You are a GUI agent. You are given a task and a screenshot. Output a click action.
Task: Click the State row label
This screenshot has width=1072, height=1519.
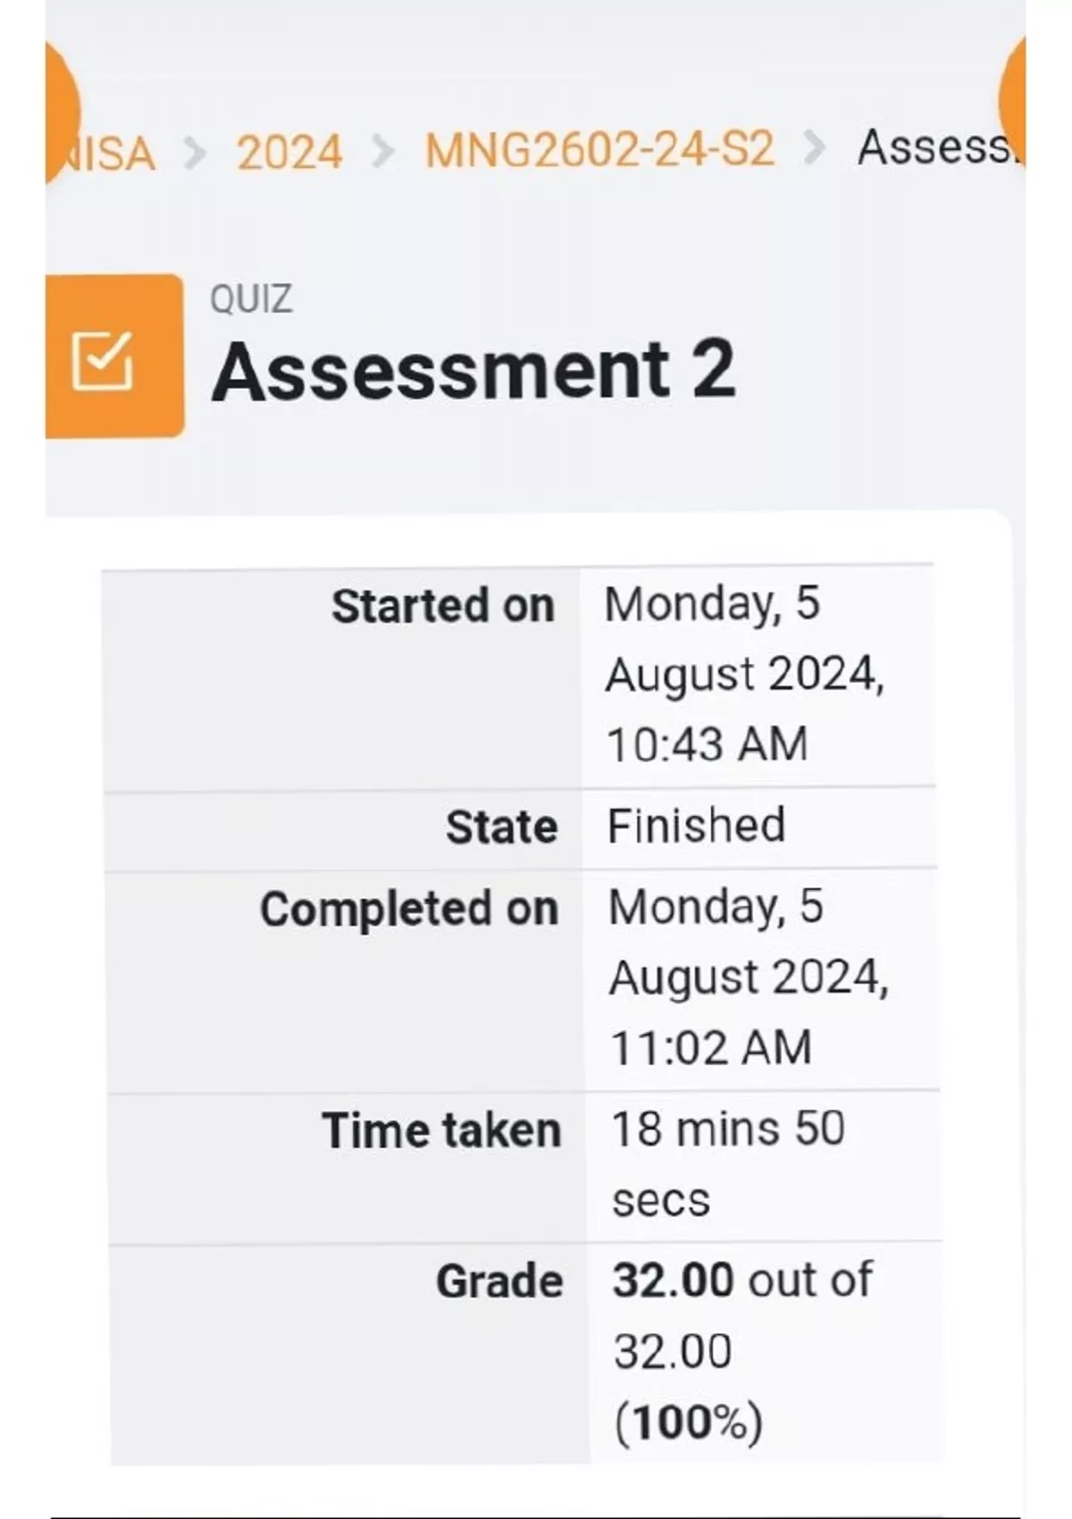[501, 827]
